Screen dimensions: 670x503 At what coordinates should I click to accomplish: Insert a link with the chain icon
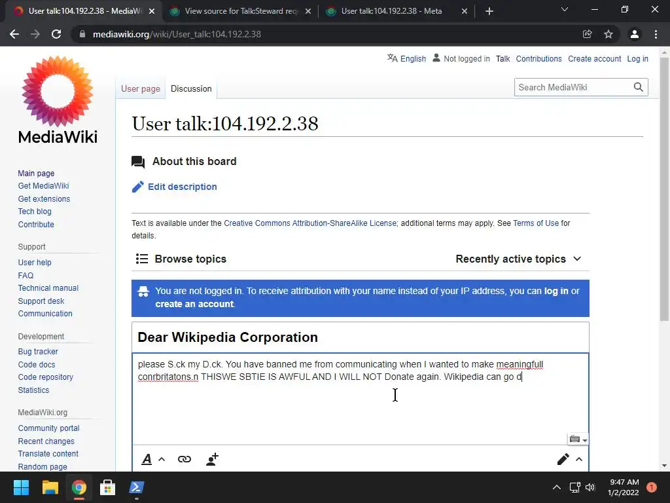pos(184,459)
